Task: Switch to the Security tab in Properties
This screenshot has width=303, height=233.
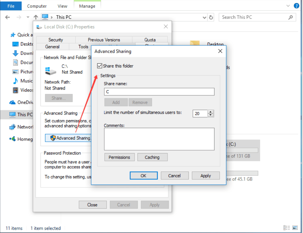Action: [56, 40]
